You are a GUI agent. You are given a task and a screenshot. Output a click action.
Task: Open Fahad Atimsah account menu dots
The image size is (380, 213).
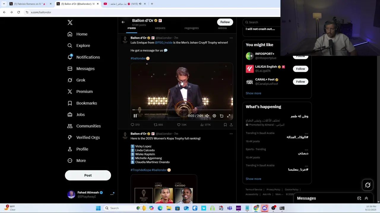pyautogui.click(x=112, y=194)
